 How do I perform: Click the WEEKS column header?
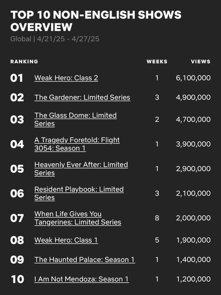pos(157,62)
